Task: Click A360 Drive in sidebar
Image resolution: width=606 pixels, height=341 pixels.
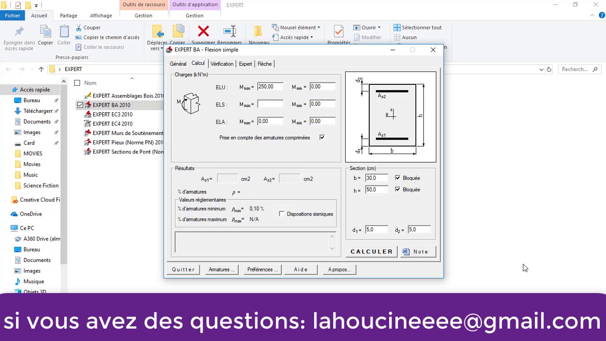Action: (x=37, y=239)
